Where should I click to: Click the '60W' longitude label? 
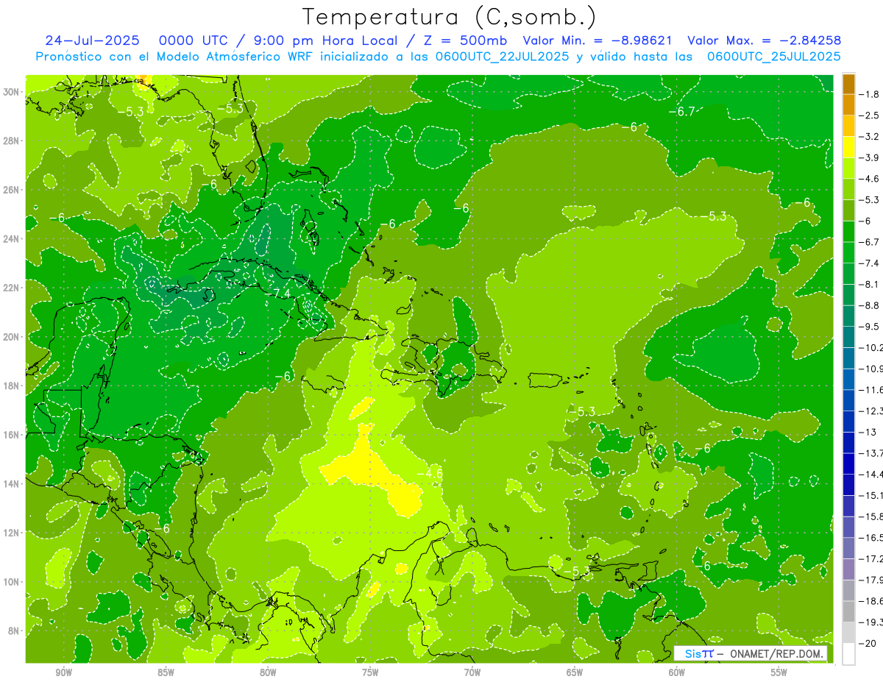coord(677,672)
